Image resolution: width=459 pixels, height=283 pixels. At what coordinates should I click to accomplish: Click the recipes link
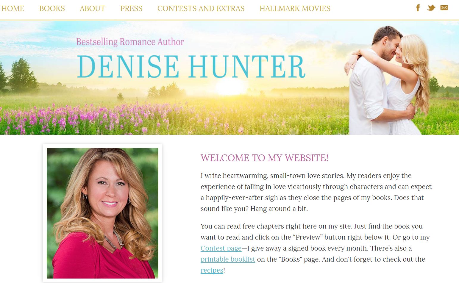click(x=212, y=270)
